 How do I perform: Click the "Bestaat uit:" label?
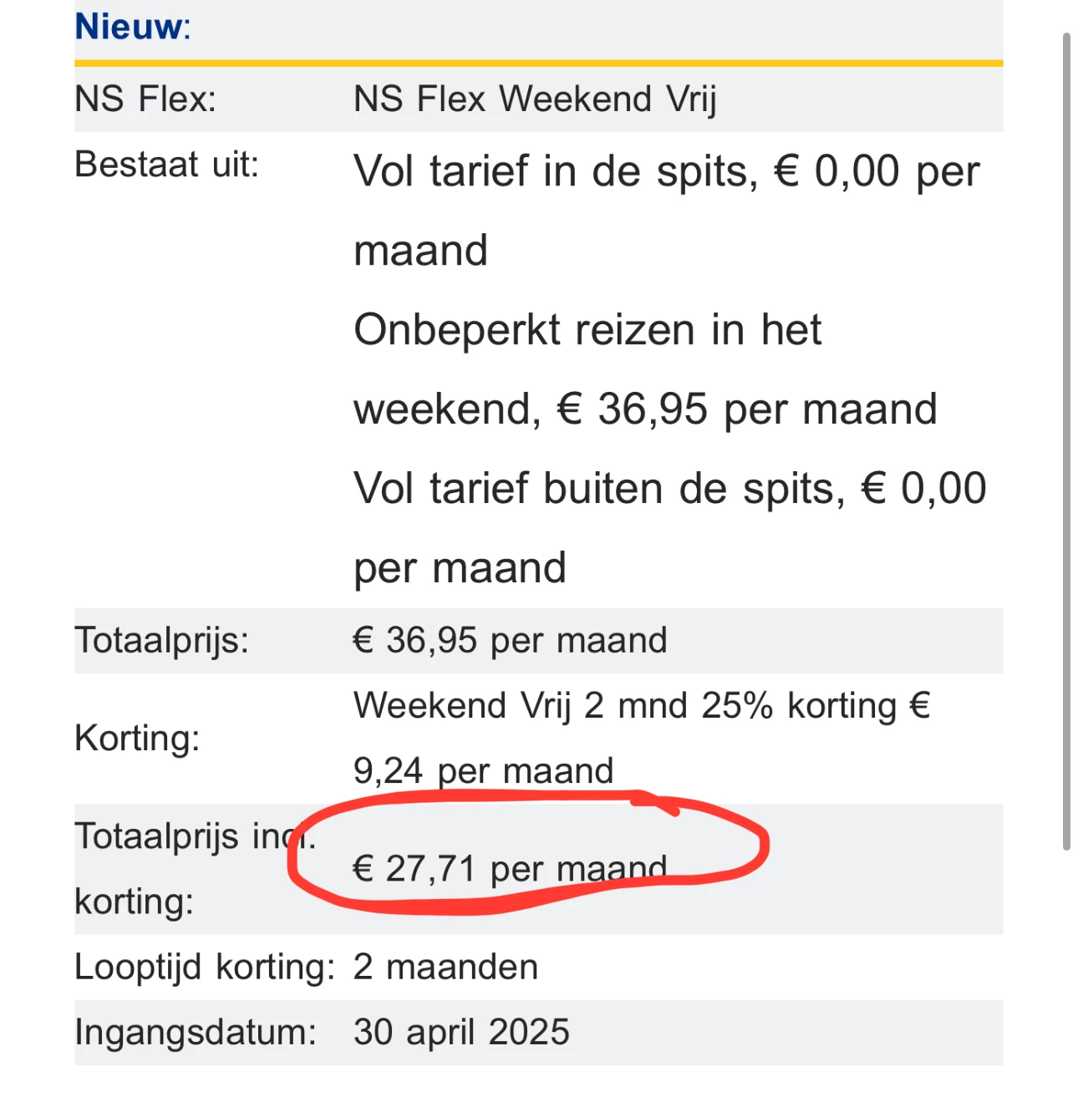[166, 165]
